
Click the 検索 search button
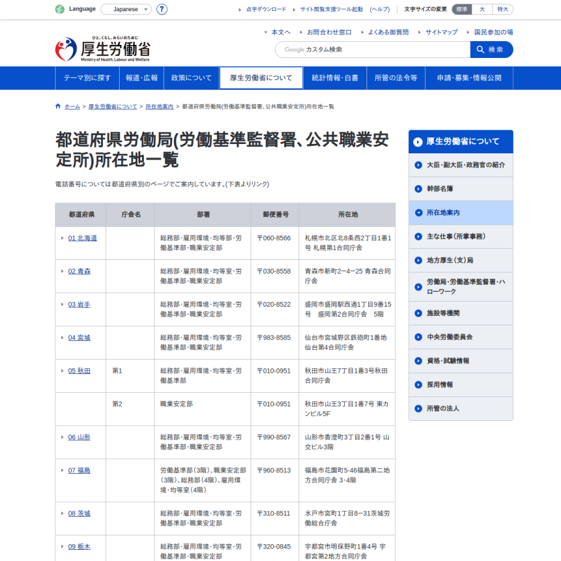coord(491,49)
